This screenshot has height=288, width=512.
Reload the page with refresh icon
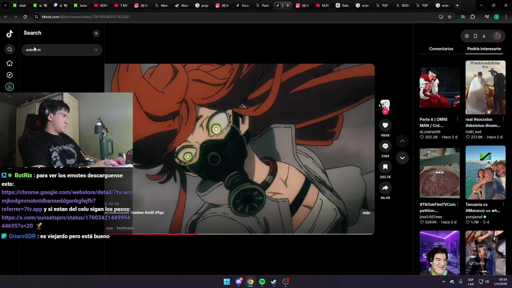[x=25, y=17]
